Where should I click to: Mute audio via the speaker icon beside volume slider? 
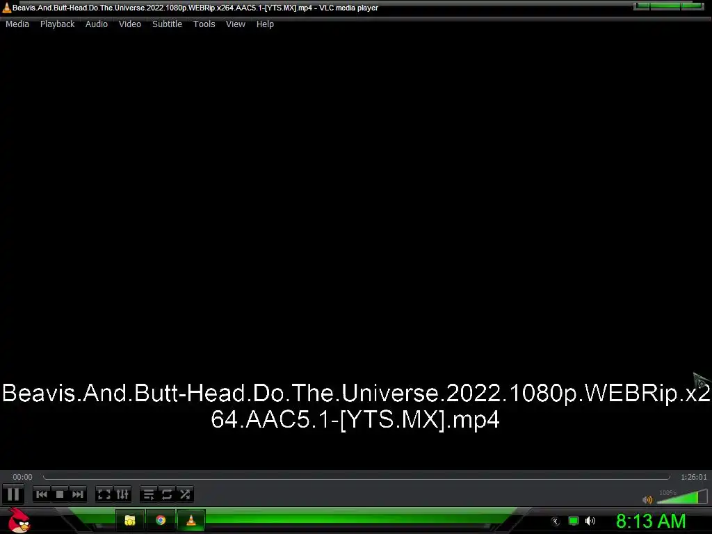(647, 500)
